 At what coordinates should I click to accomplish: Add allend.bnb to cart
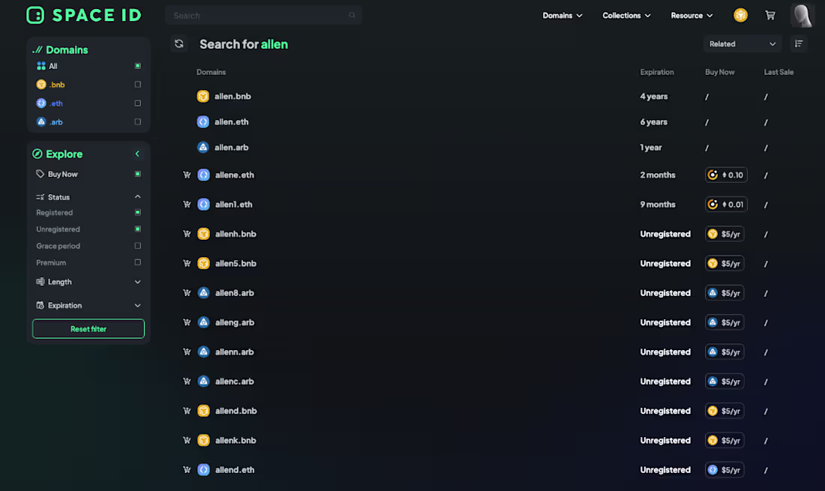point(187,411)
